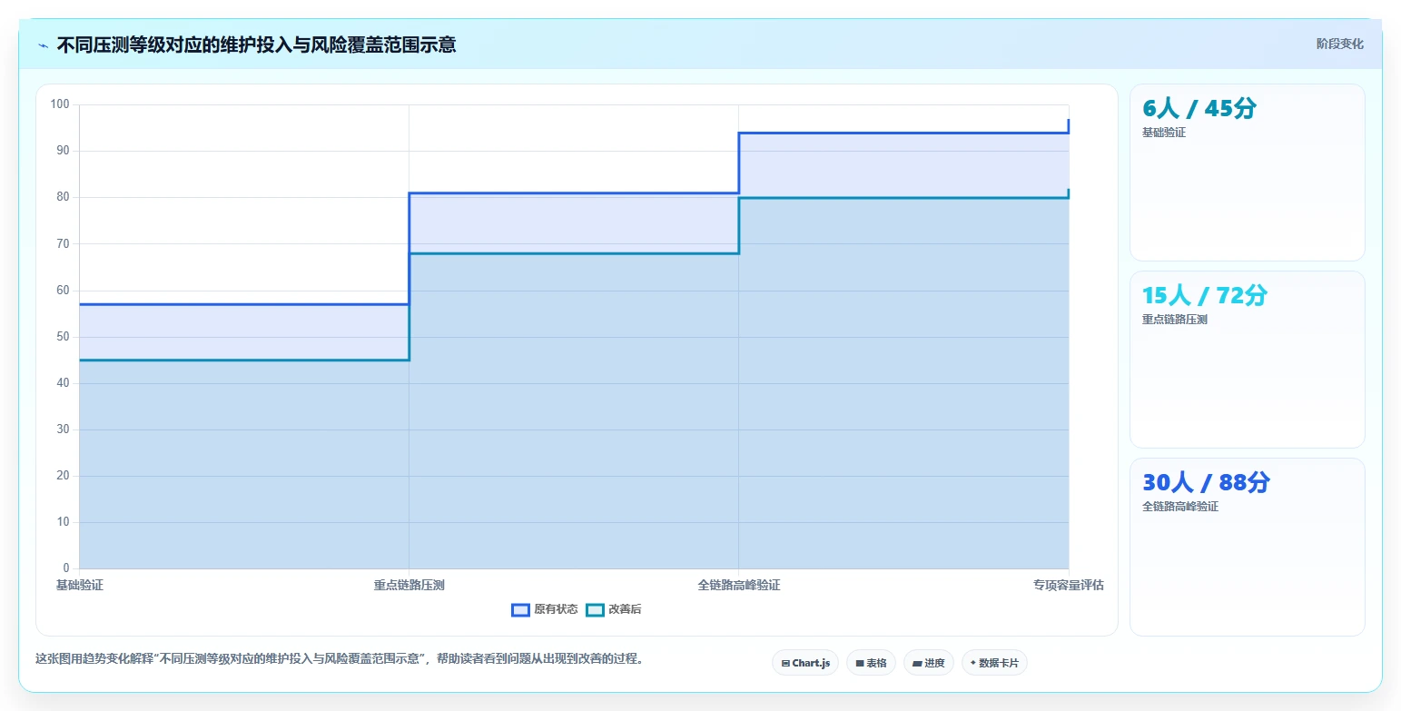Click the 重点链路压测 axis label
Image resolution: width=1401 pixels, height=711 pixels.
[409, 585]
